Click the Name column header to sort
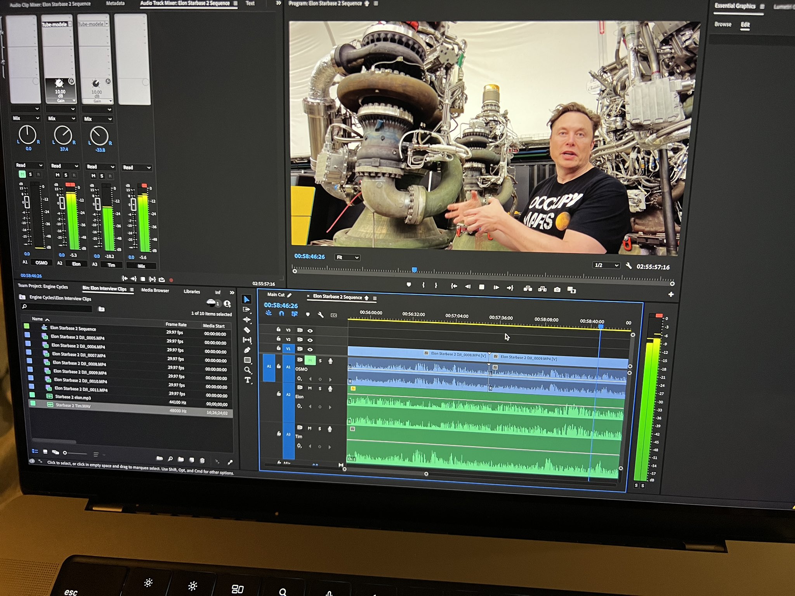The width and height of the screenshot is (795, 596). pos(37,319)
